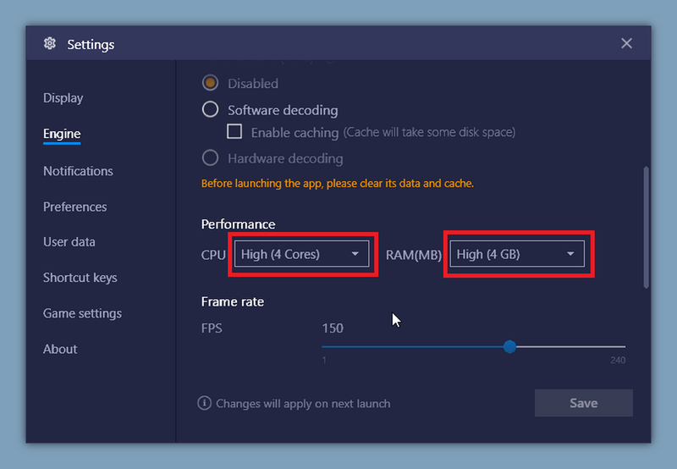Open Shortcut keys settings
The width and height of the screenshot is (677, 469).
[x=80, y=278]
